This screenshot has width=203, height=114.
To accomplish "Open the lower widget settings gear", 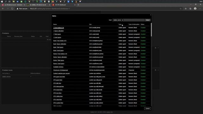I will tap(155, 70).
